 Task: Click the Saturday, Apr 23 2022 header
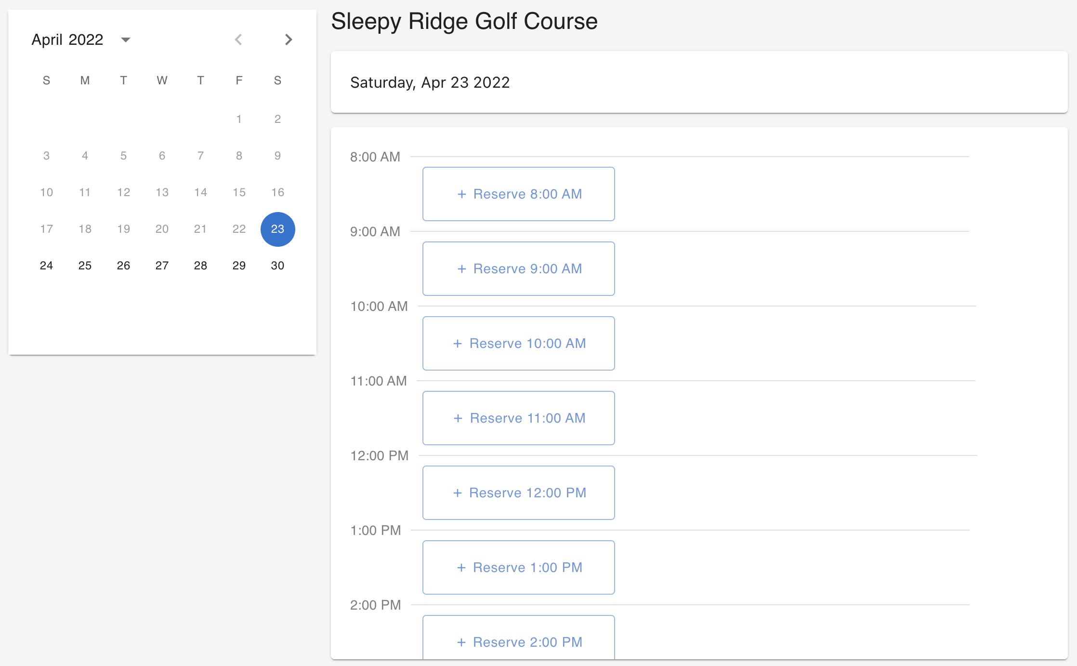coord(430,82)
